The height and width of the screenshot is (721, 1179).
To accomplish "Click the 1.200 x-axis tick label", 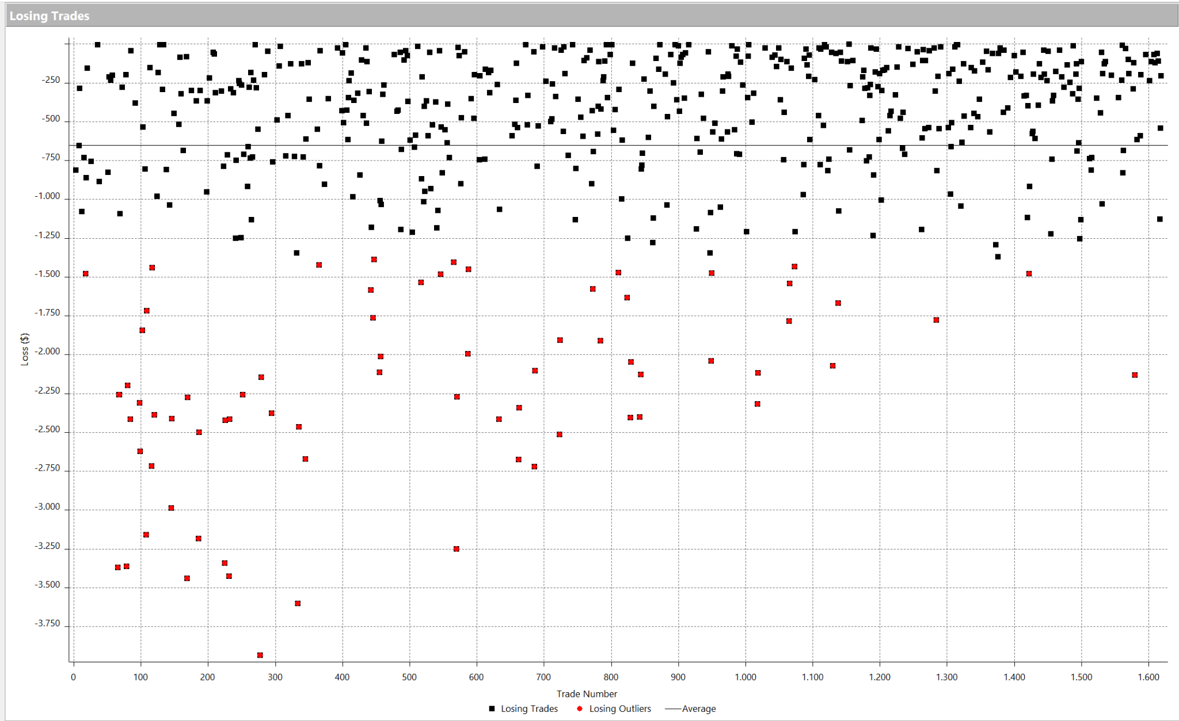I will click(880, 677).
